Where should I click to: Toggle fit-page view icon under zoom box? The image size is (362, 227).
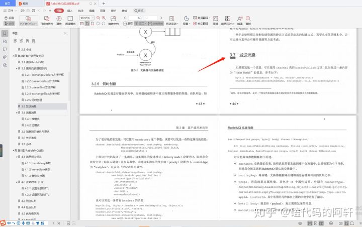click(x=87, y=24)
